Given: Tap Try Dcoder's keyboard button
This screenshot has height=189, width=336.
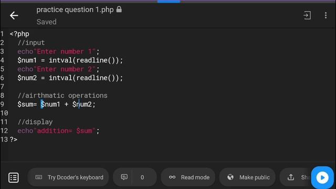Looking at the screenshot, I should pyautogui.click(x=68, y=177).
